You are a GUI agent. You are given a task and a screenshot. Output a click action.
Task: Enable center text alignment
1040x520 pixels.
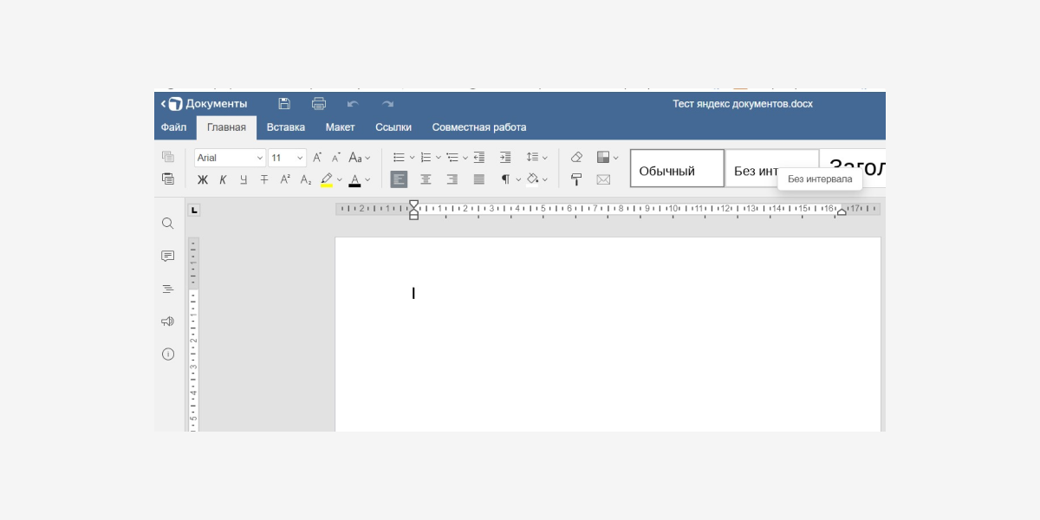(426, 179)
